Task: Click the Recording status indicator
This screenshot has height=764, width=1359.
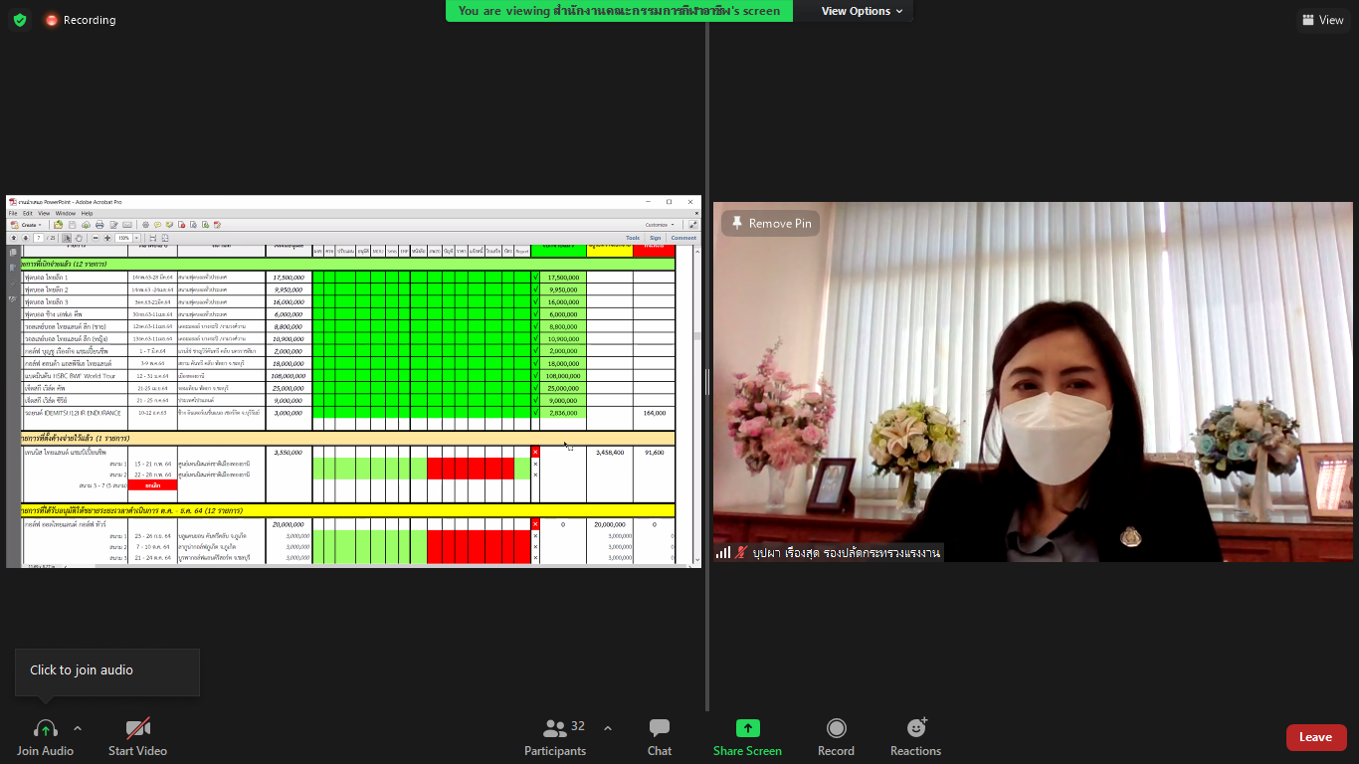Action: point(80,20)
